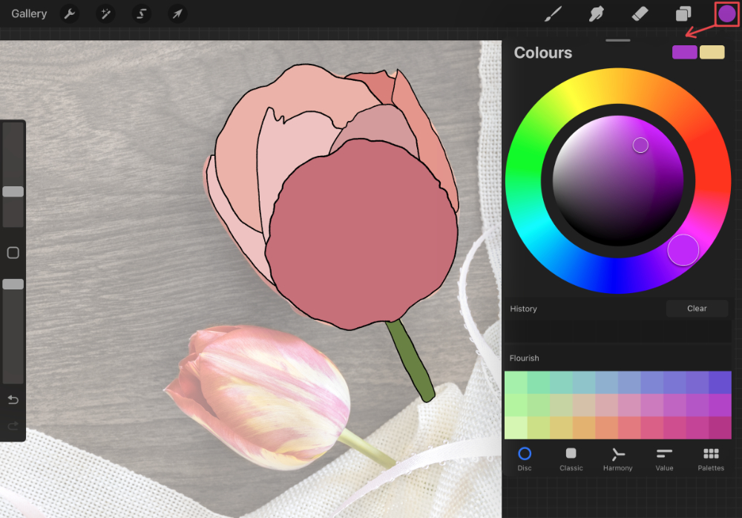Open the Palettes view
The image size is (742, 518).
[710, 459]
